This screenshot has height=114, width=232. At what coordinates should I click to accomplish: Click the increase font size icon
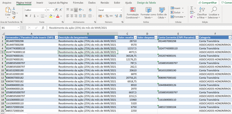click(x=56, y=10)
